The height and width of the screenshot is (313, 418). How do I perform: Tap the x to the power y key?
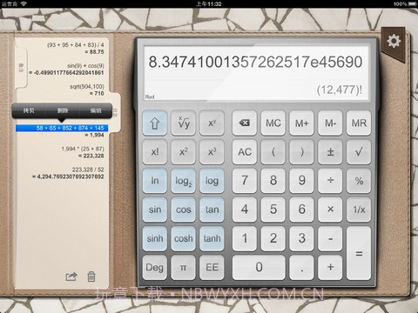212,123
